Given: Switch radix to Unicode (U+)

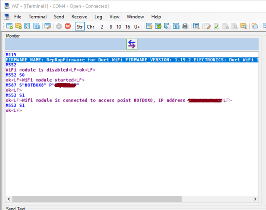Looking at the screenshot, I should [137, 27].
